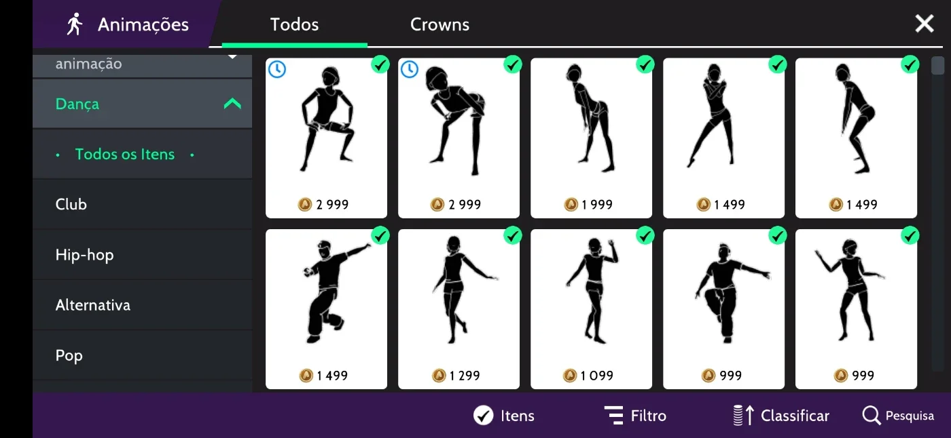This screenshot has height=438, width=951.
Task: Click coin icon on the 1 999 card
Action: tap(571, 204)
